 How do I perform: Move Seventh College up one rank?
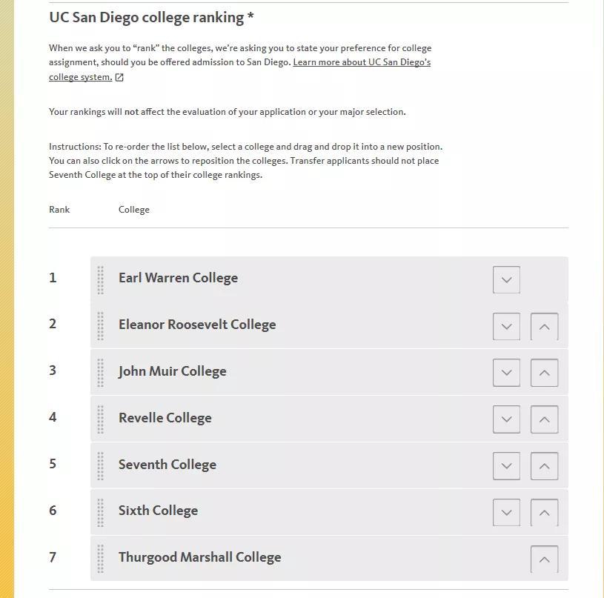[544, 466]
